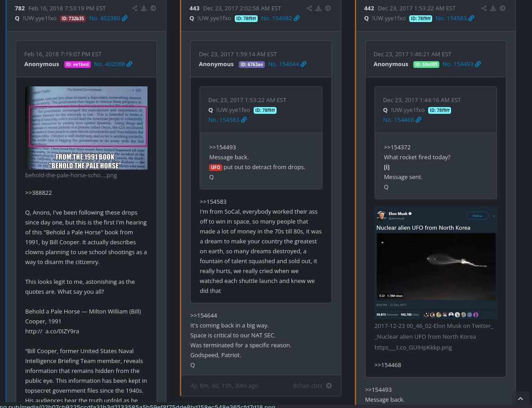The width and height of the screenshot is (532, 408).
Task: Click the chain icon next to No. 154682
Action: (x=296, y=18)
